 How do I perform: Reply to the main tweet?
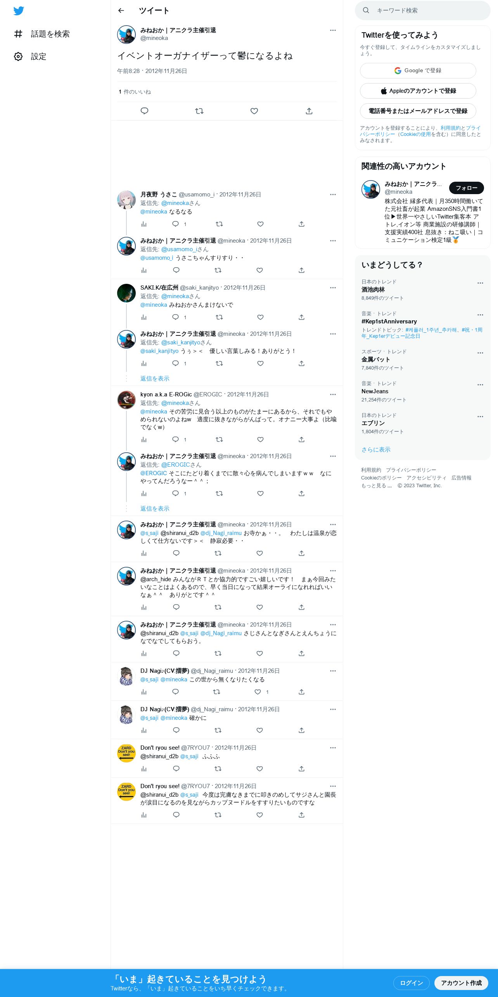pos(144,111)
